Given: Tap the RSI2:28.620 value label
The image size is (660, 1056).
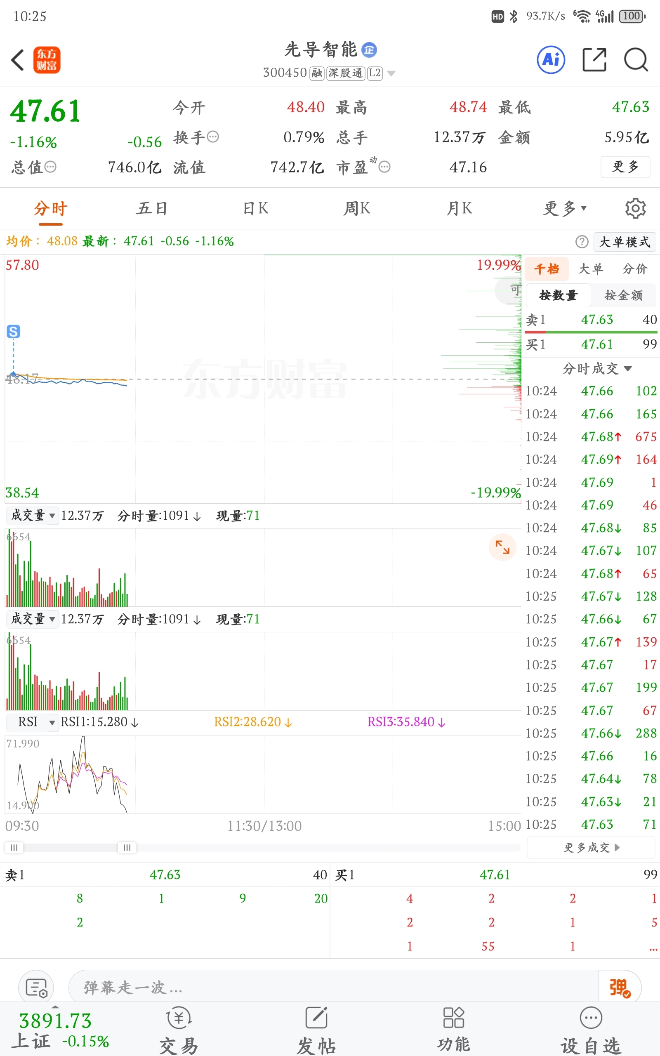Looking at the screenshot, I should pos(252,722).
